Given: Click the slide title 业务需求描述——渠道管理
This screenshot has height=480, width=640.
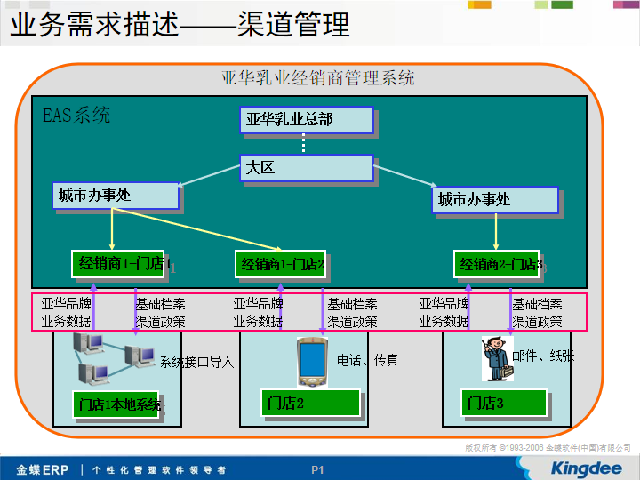Looking at the screenshot, I should pos(180,25).
